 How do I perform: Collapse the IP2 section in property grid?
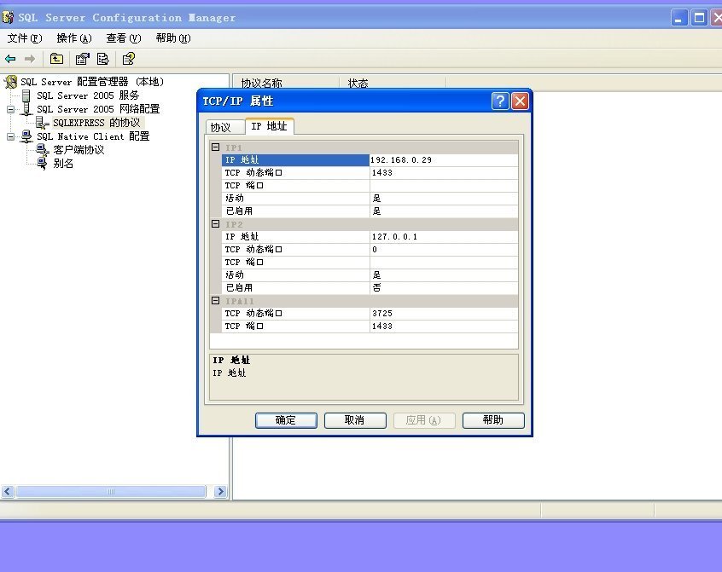pos(215,224)
